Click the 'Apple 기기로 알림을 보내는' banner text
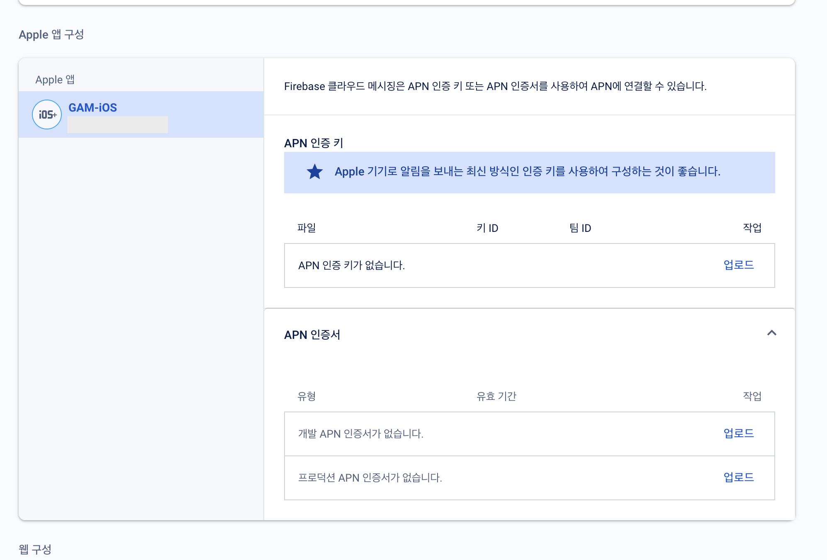Image resolution: width=827 pixels, height=560 pixels. click(528, 172)
